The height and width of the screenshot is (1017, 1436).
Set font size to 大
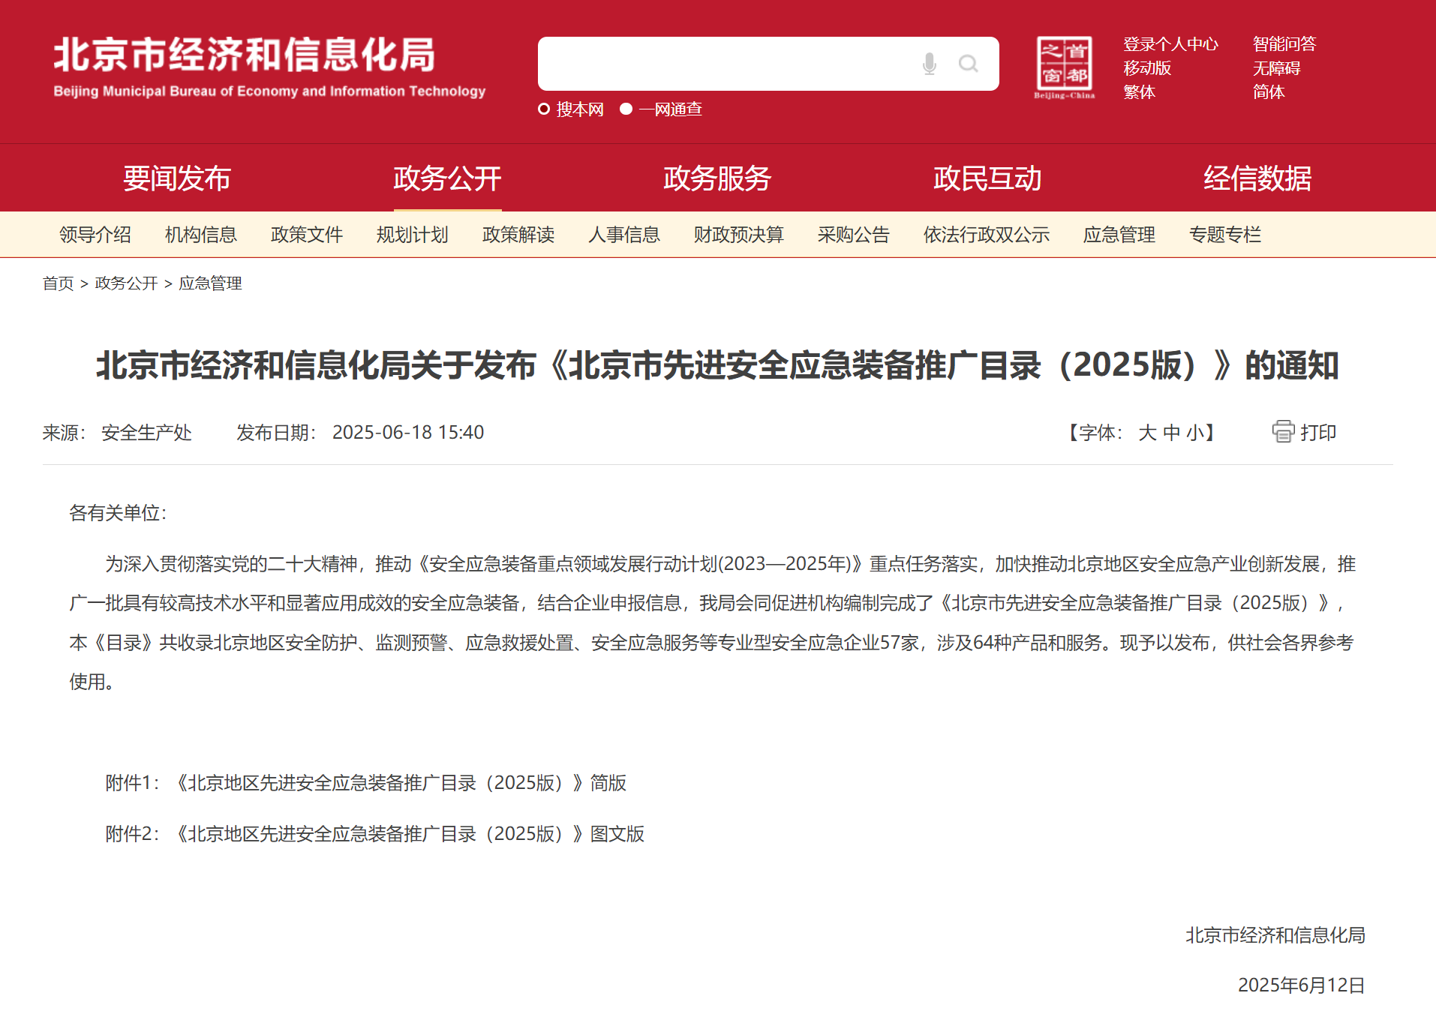point(1147,433)
